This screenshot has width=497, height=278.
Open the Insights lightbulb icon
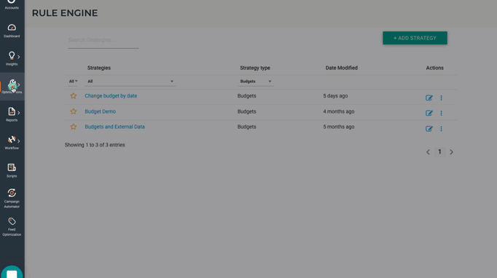pyautogui.click(x=12, y=56)
